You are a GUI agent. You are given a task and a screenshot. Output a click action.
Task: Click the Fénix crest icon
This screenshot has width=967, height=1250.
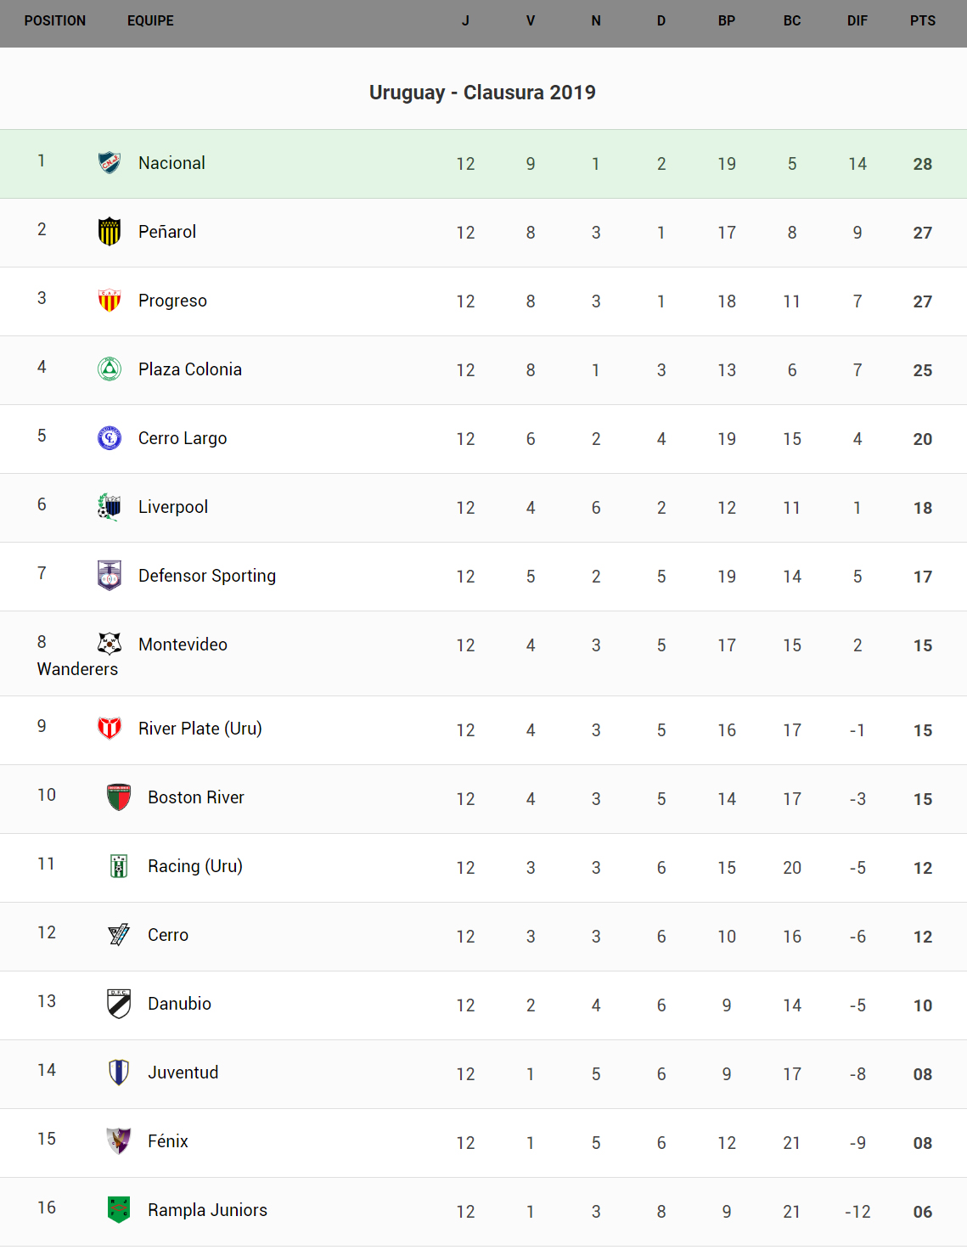[119, 1140]
